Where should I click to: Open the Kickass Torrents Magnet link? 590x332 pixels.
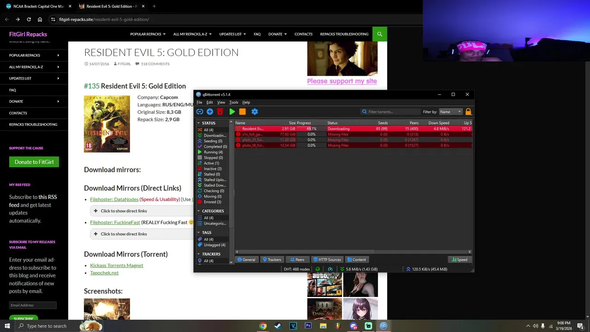coord(117,265)
